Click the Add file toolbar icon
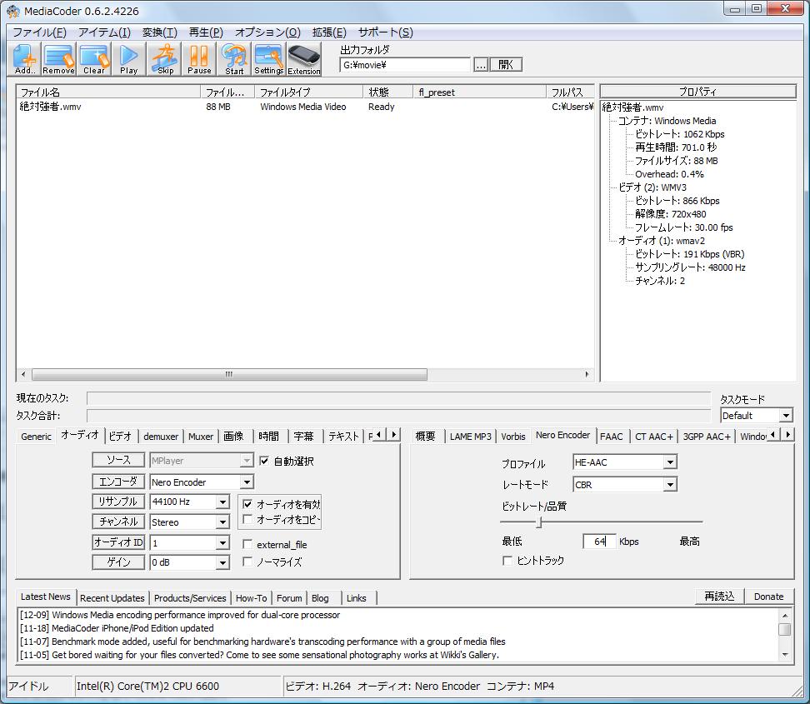This screenshot has width=810, height=704. click(25, 59)
